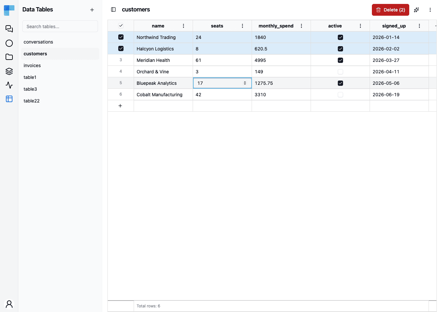Click the monthly spend cell 4995
The height and width of the screenshot is (312, 442).
click(x=281, y=60)
